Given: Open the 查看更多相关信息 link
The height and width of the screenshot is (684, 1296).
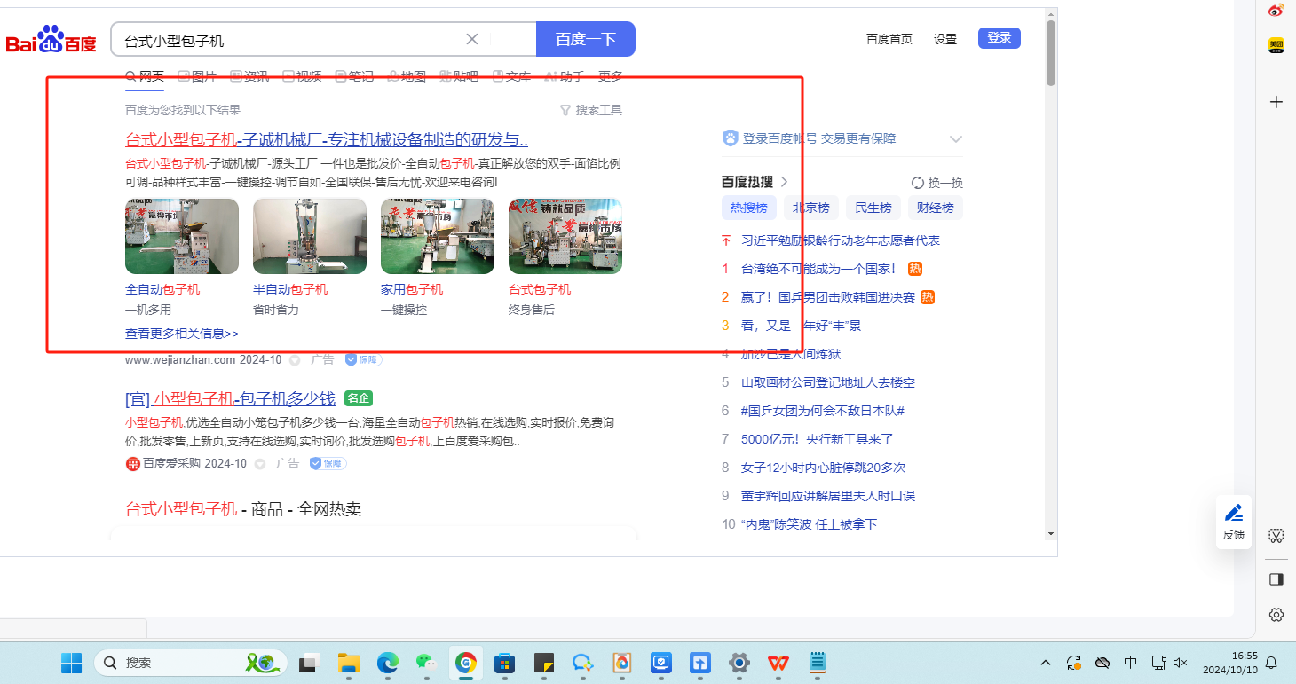Looking at the screenshot, I should (x=182, y=334).
